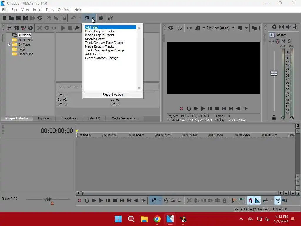Open Interactive Tutorials hand icon
Image resolution: width=301 pixels, height=226 pixels.
(x=101, y=18)
